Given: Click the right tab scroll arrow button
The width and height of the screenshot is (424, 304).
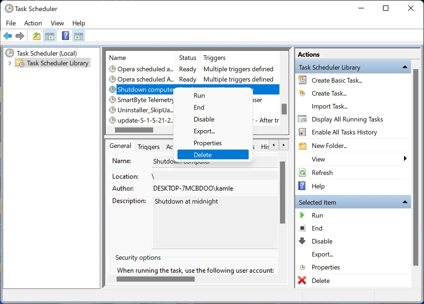Looking at the screenshot, I should pos(283,145).
